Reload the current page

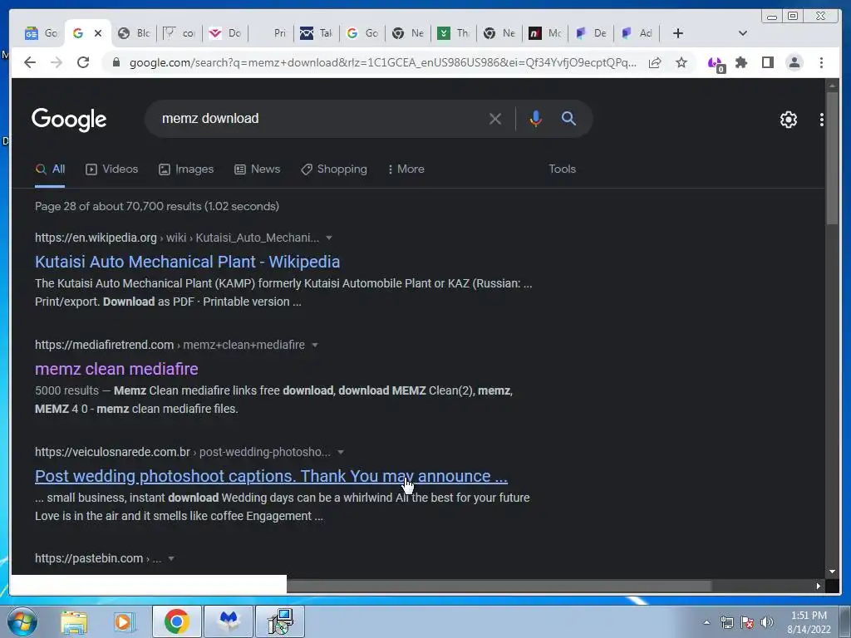(x=83, y=62)
